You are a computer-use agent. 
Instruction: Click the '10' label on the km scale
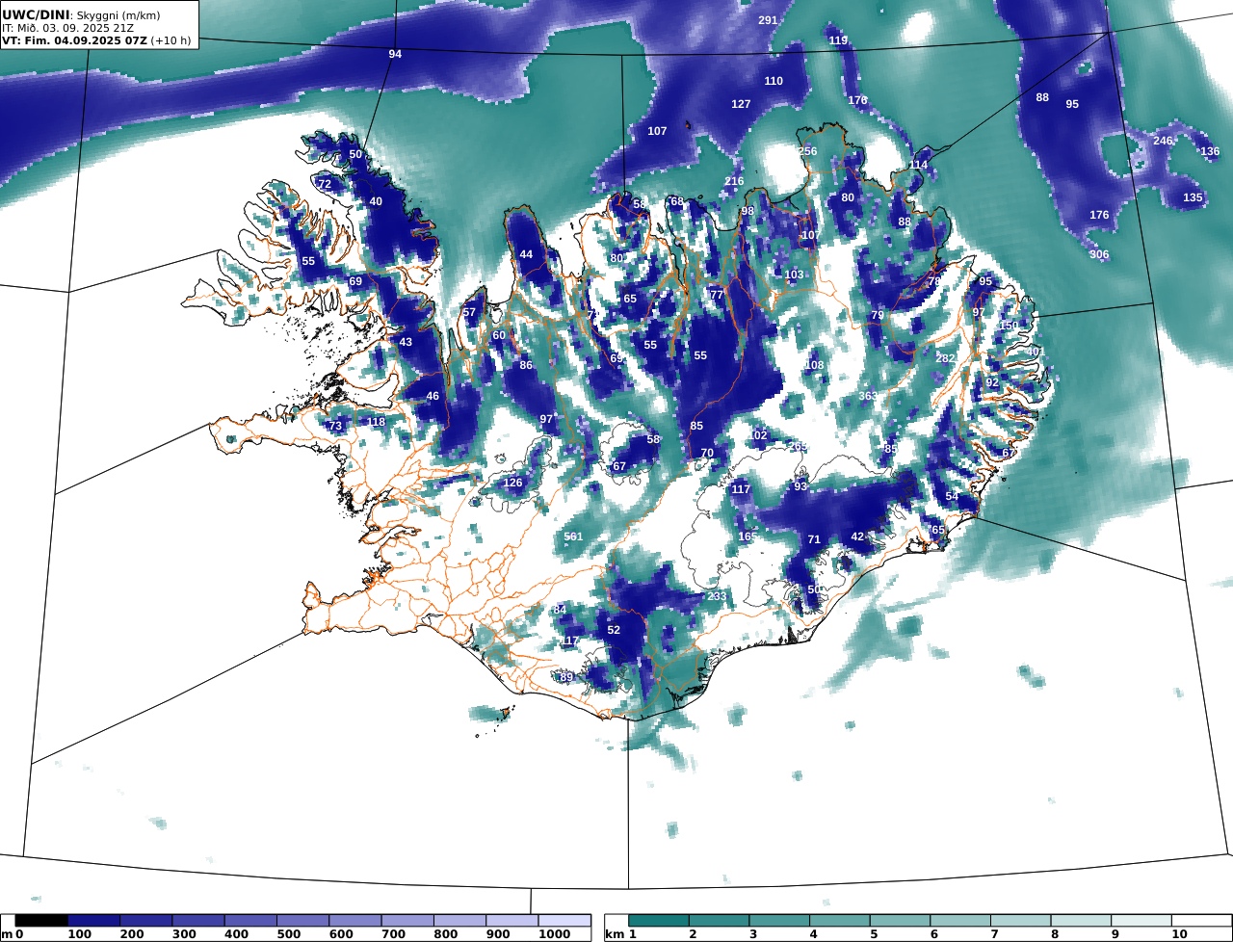pyautogui.click(x=1179, y=934)
